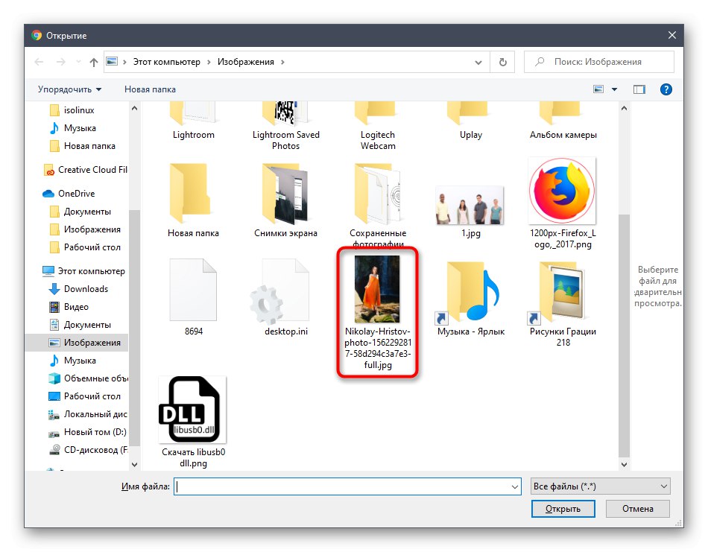Select the Снимки экрана folder
This screenshot has width=708, height=552.
[286, 200]
